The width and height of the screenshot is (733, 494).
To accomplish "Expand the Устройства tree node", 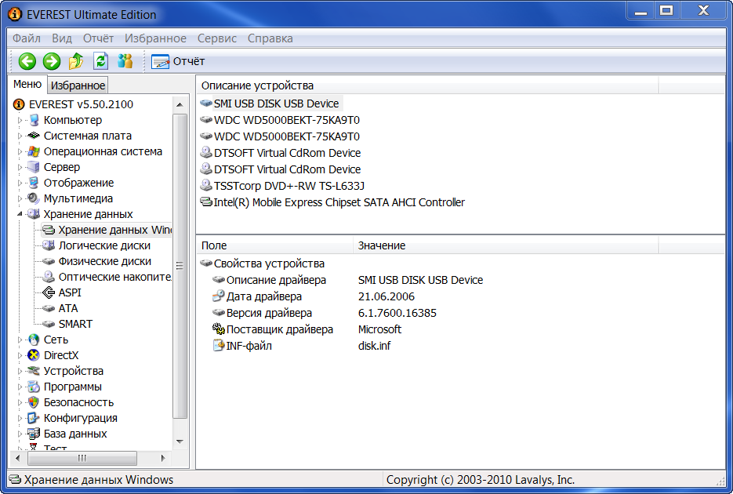I will [20, 371].
